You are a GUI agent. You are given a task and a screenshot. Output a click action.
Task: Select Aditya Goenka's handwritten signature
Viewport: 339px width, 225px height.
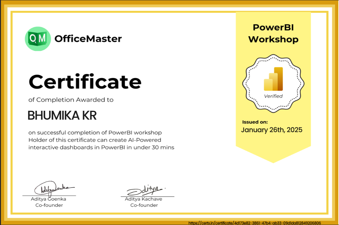[x=53, y=188]
